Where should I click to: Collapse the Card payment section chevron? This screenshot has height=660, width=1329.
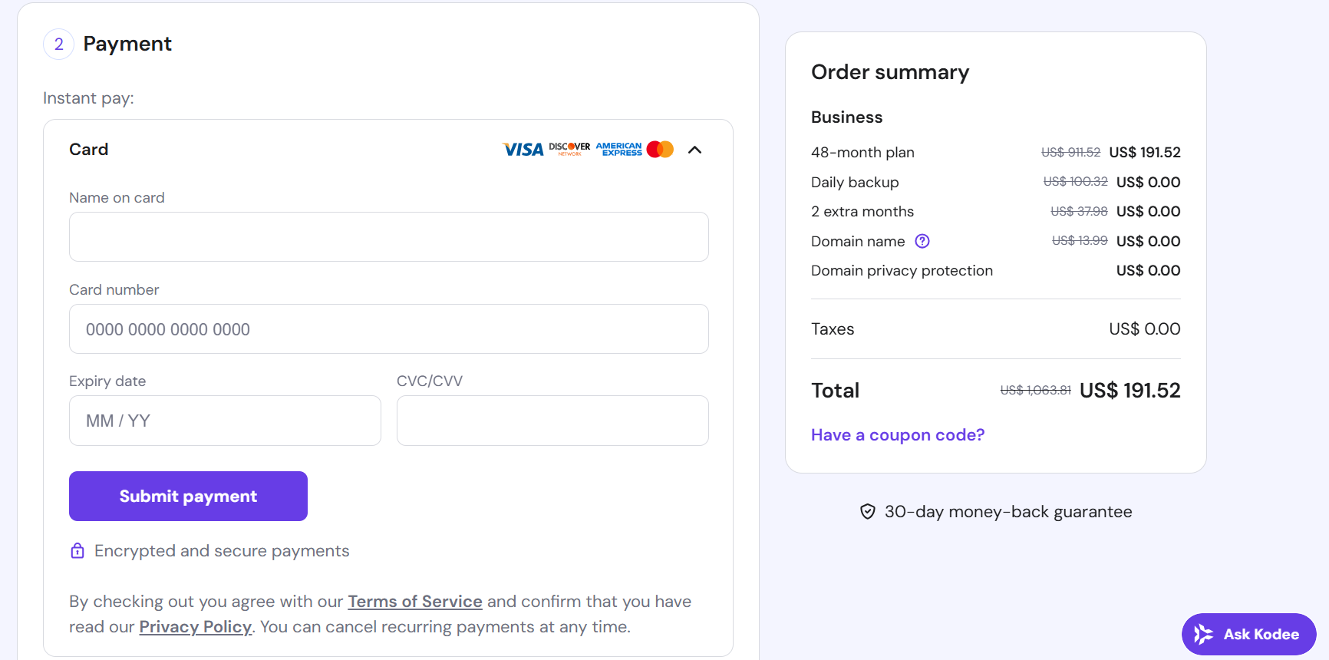click(695, 150)
